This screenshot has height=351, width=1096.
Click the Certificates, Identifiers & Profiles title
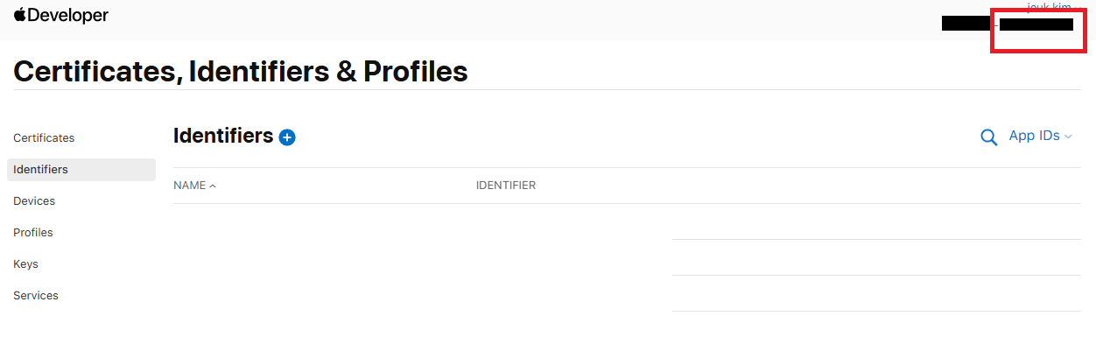click(241, 71)
